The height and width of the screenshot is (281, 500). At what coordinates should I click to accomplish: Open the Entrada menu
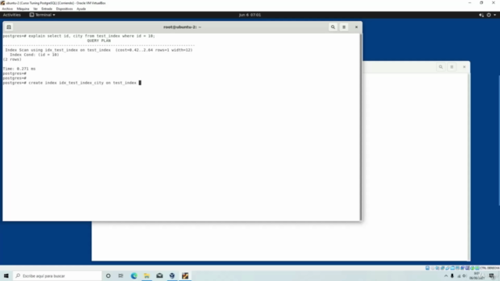click(x=47, y=9)
